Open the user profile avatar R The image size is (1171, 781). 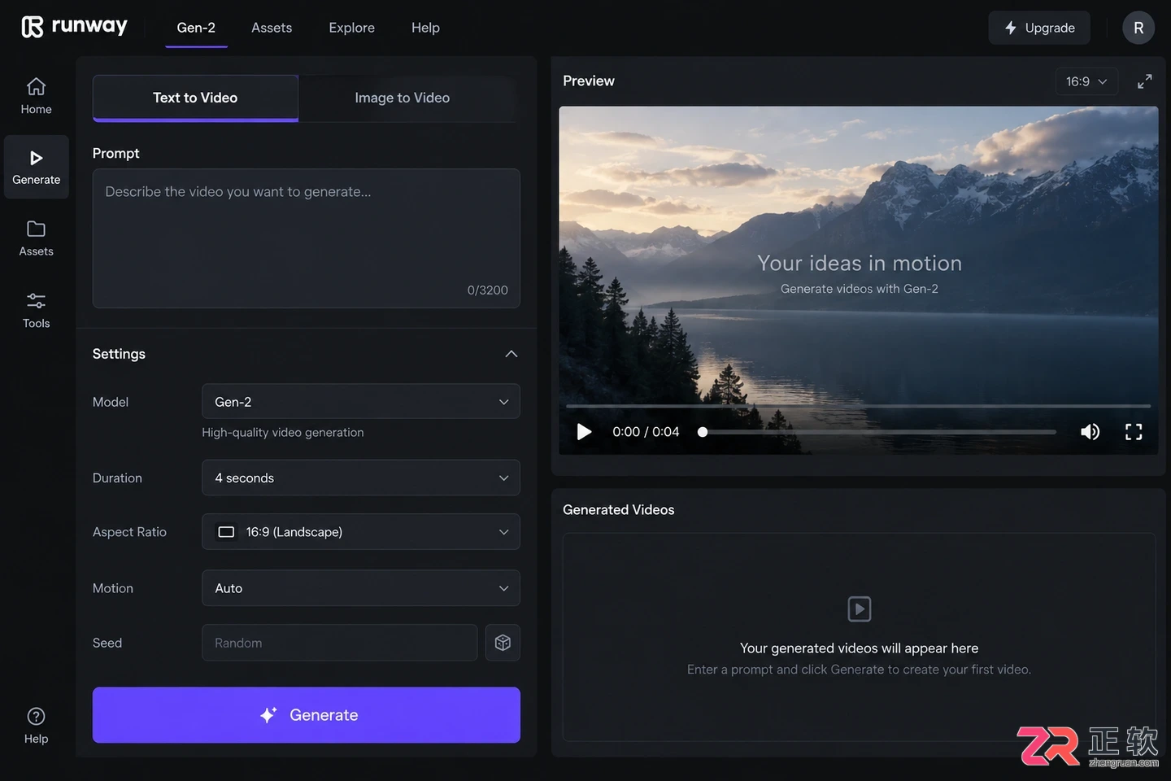pos(1138,28)
